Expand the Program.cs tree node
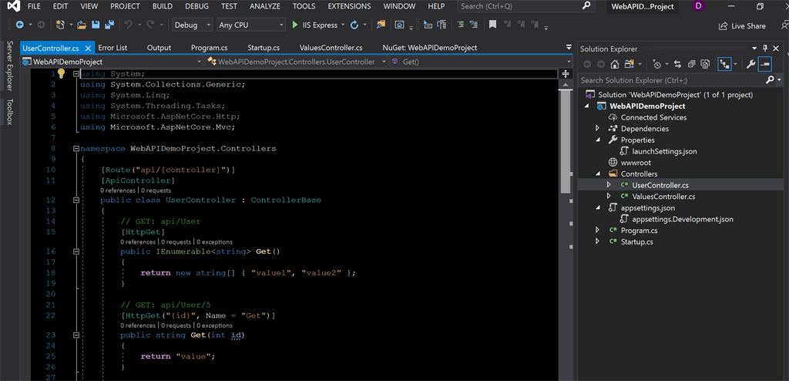The height and width of the screenshot is (381, 789). coord(598,231)
